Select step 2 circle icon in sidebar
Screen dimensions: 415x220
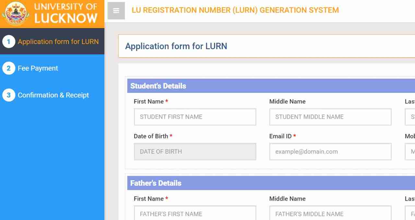tap(9, 68)
